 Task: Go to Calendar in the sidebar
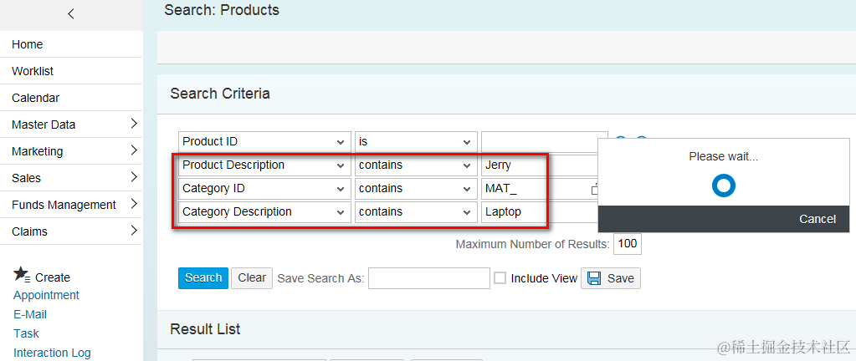(x=35, y=98)
